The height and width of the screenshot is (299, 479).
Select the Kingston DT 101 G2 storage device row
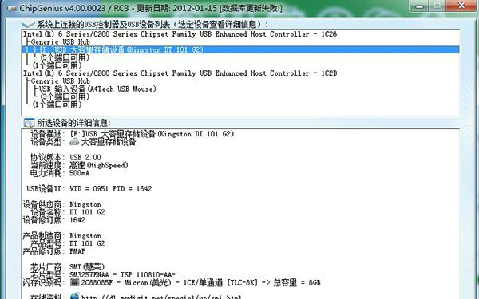241,49
